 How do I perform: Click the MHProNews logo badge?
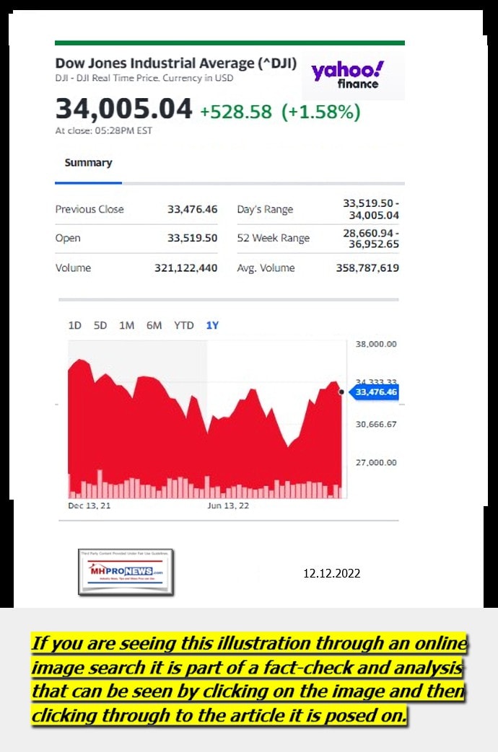[x=126, y=572]
